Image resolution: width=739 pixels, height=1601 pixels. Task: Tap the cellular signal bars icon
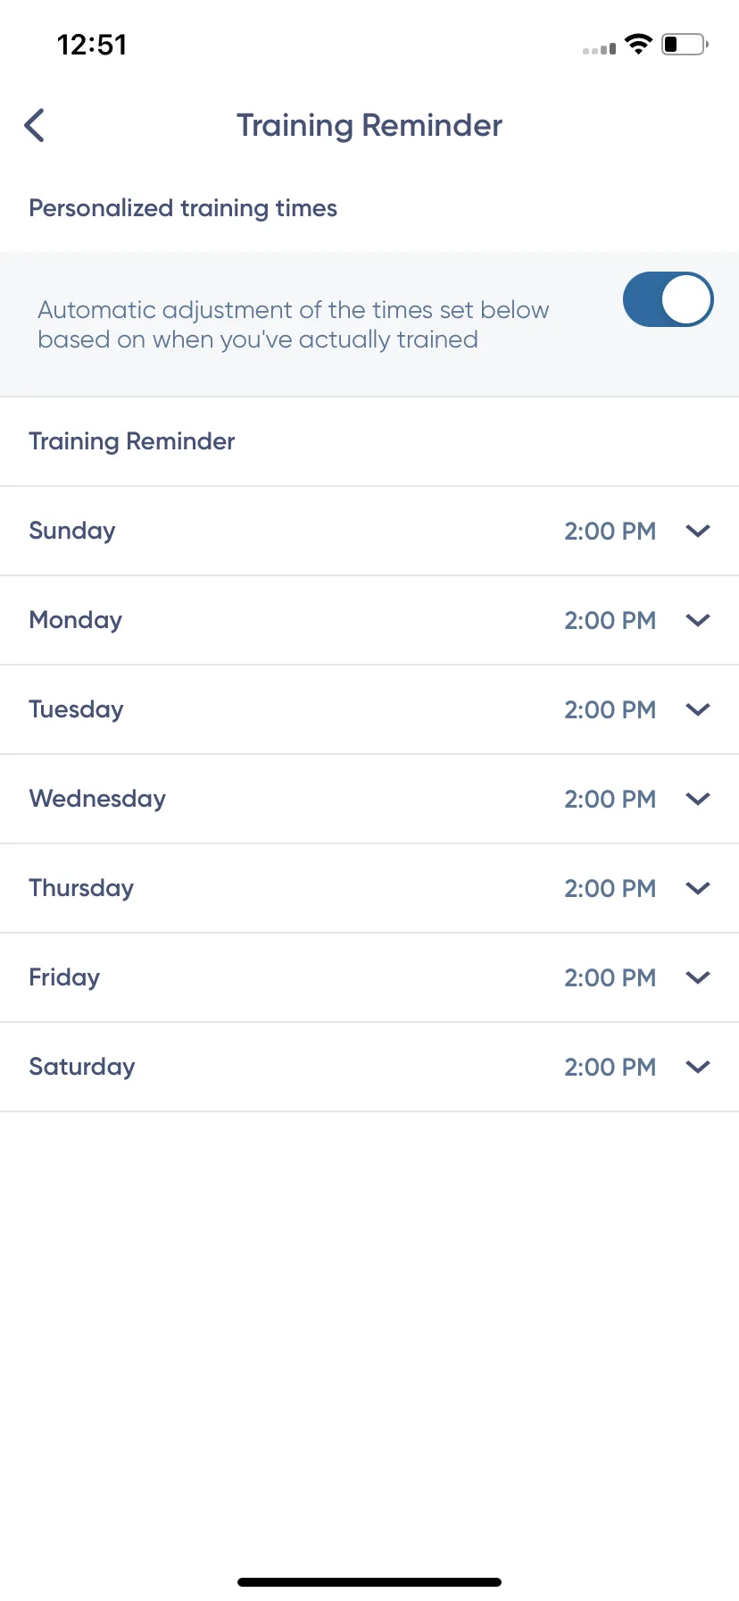pos(599,49)
